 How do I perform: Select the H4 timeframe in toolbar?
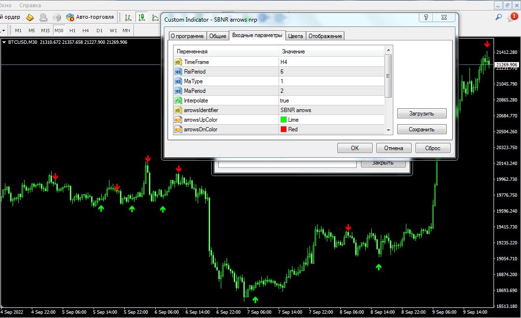coord(85,30)
